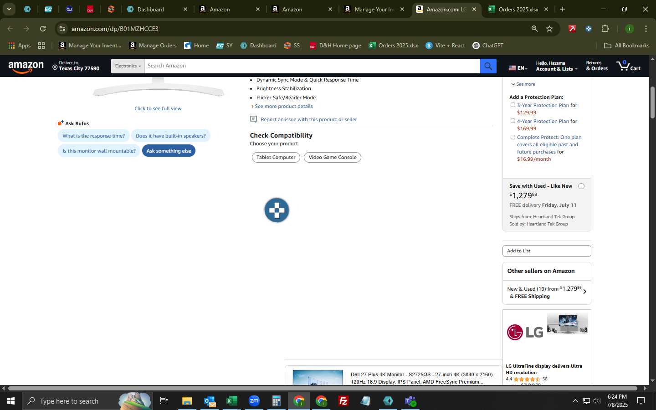Open Report an issue with this product link
Viewport: 656px width, 410px height.
point(309,119)
